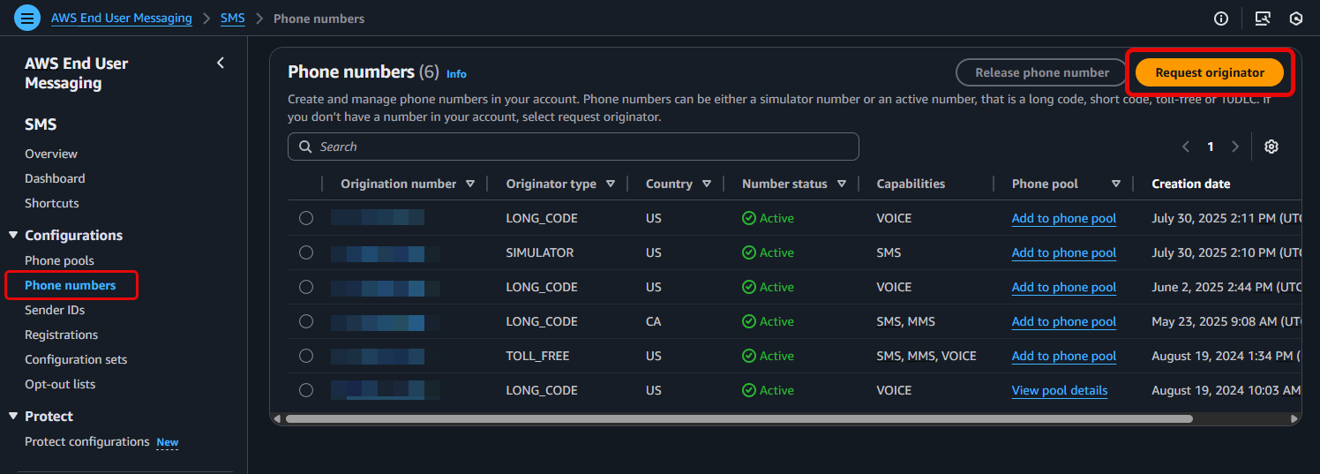Select the SIMULATOR phone number radio button
The image size is (1320, 474).
[306, 252]
